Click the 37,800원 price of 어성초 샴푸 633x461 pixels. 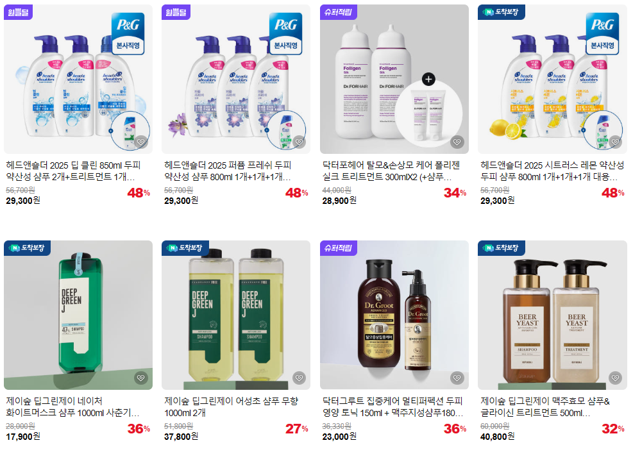coord(181,437)
